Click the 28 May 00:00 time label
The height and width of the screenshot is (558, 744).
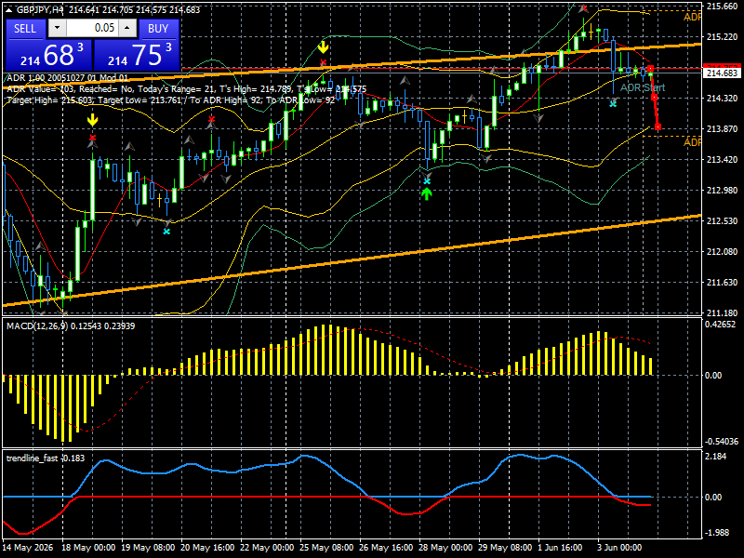445,547
